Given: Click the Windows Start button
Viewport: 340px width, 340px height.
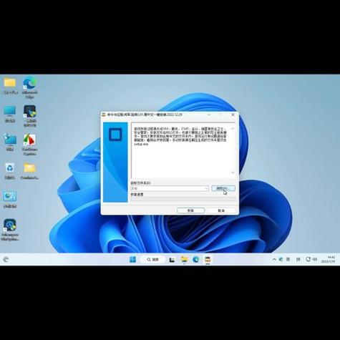Looking at the screenshot, I should (132, 259).
